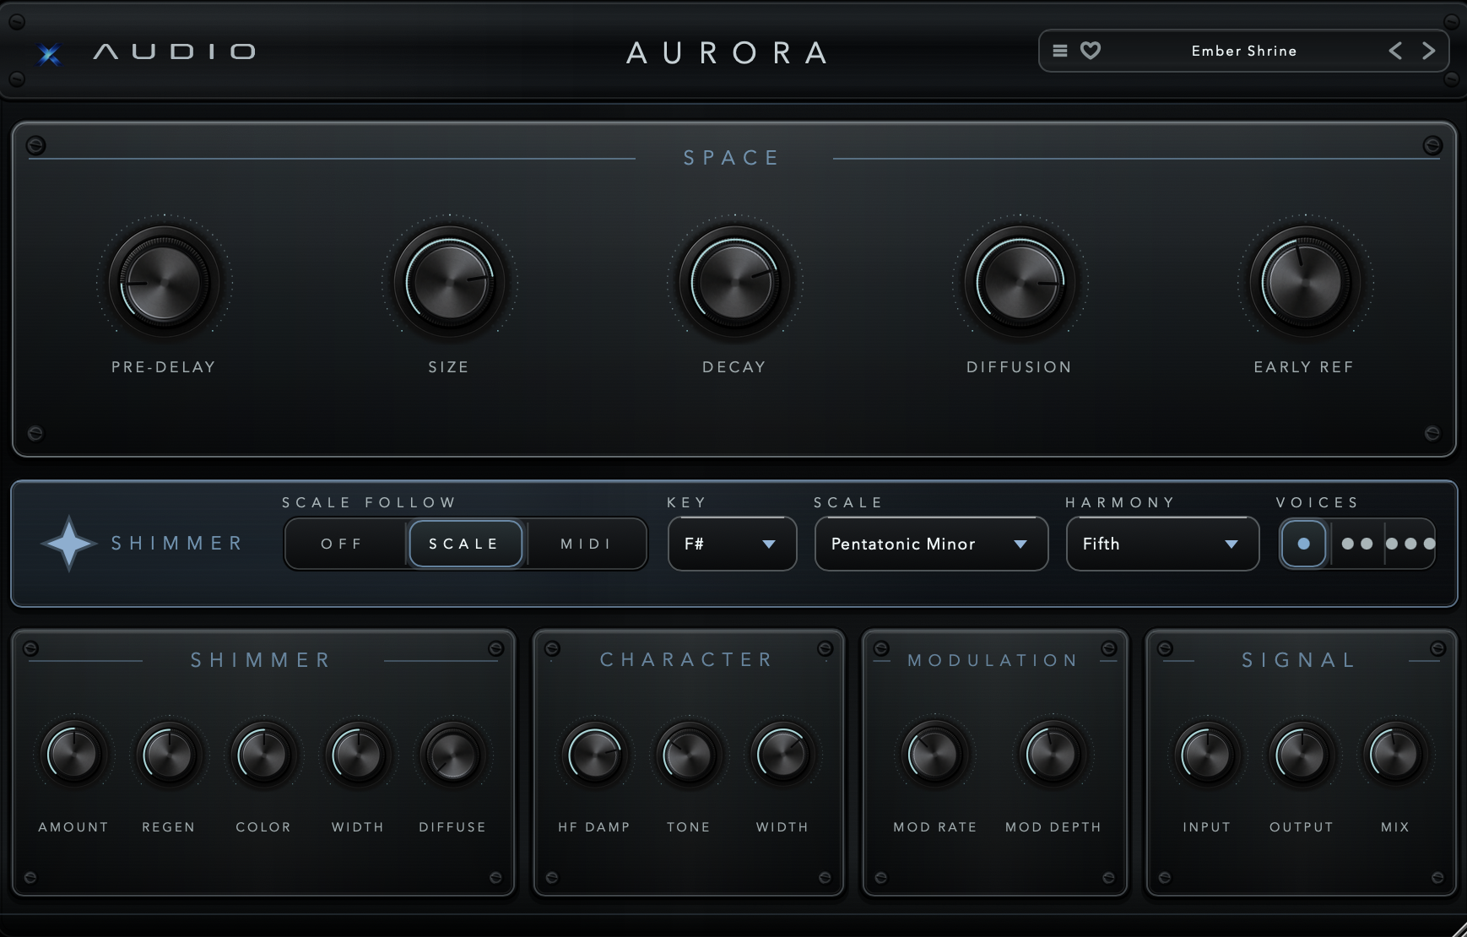Click the Diffuse knob
1467x937 pixels.
tap(453, 754)
